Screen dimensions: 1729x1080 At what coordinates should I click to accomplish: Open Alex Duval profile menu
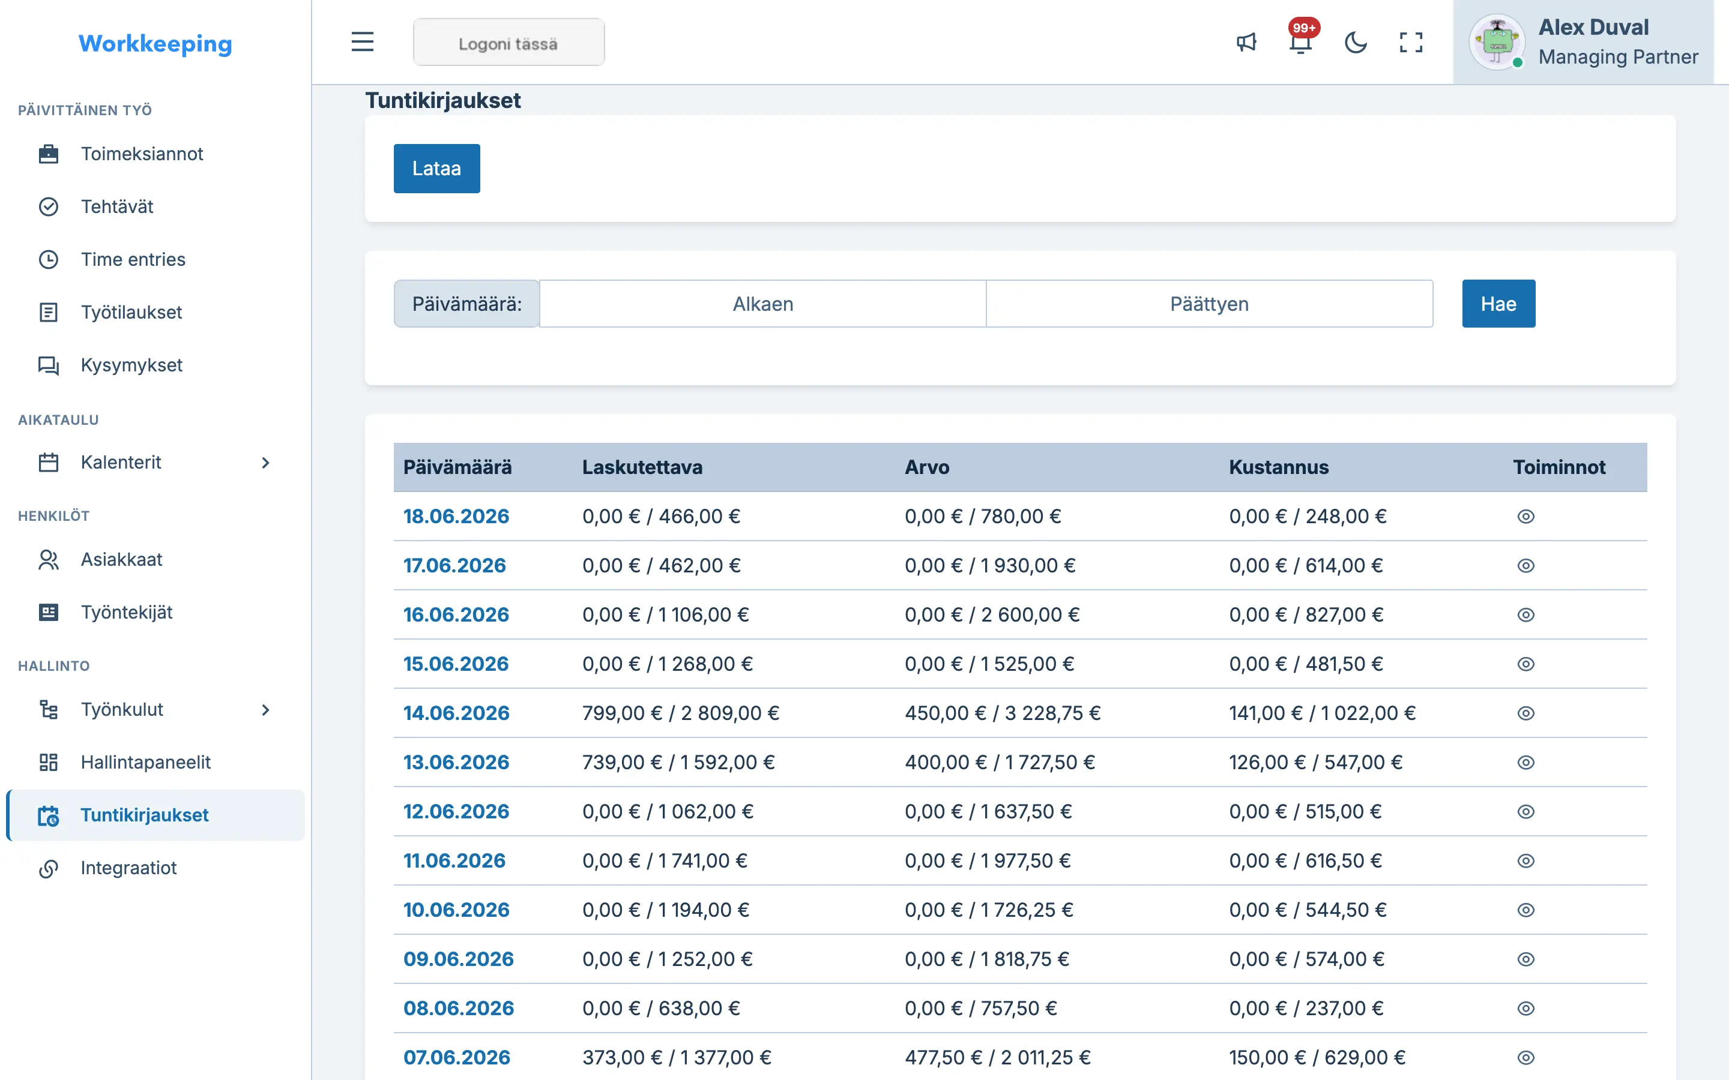[x=1583, y=42]
